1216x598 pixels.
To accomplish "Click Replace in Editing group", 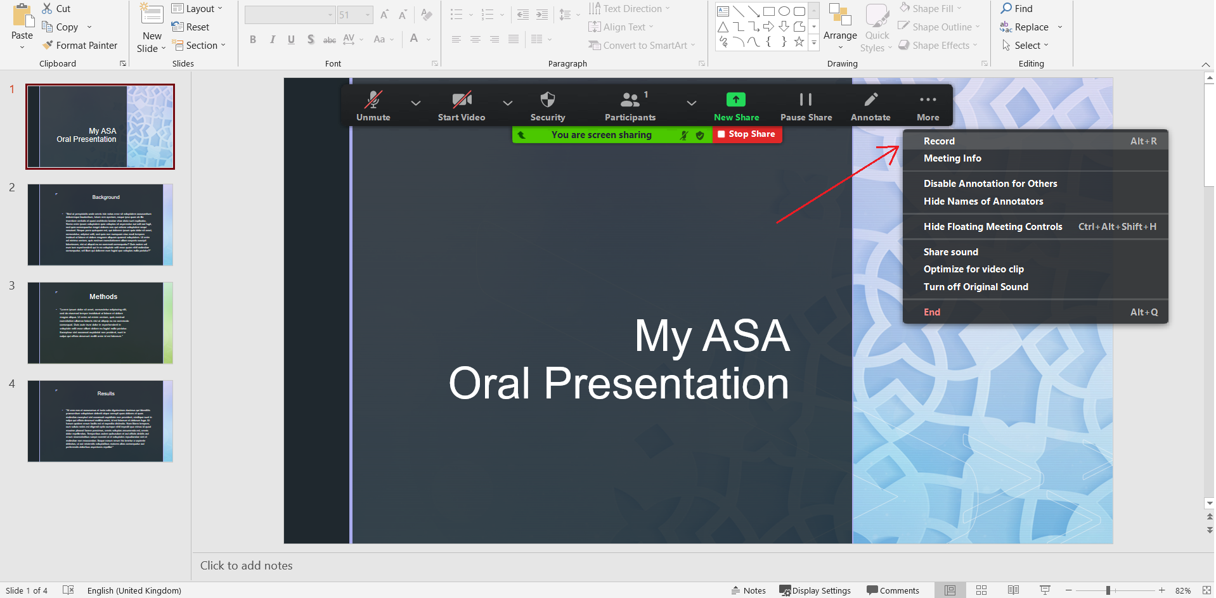I will [x=1024, y=27].
